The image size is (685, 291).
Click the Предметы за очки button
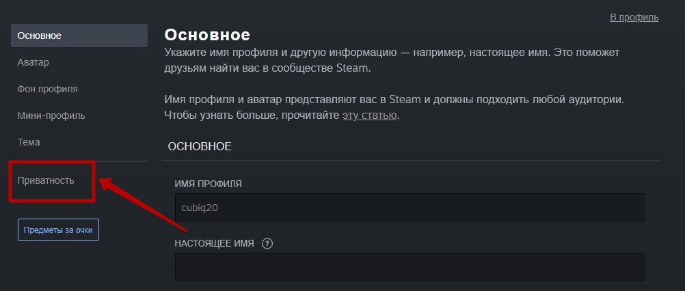[58, 230]
